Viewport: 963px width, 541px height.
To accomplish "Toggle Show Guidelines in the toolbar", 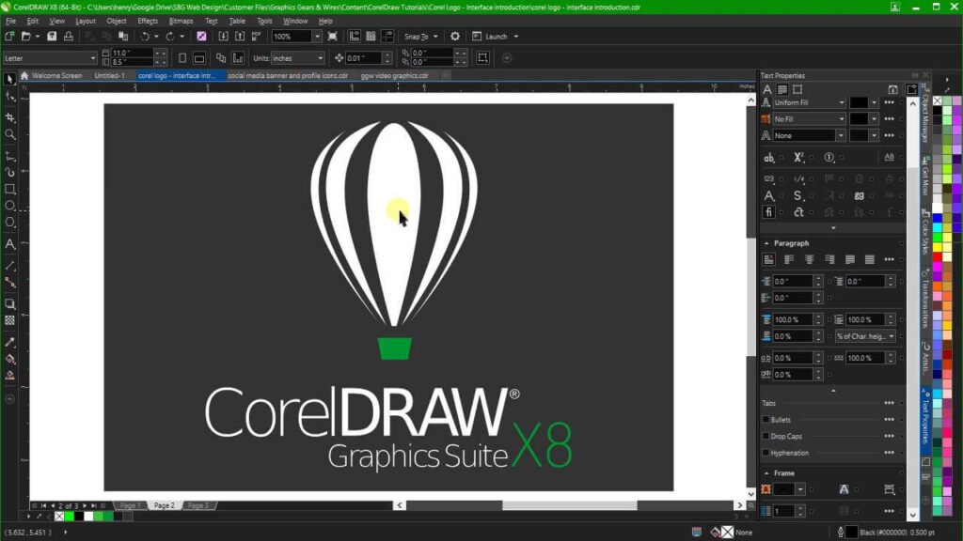I will [x=387, y=37].
